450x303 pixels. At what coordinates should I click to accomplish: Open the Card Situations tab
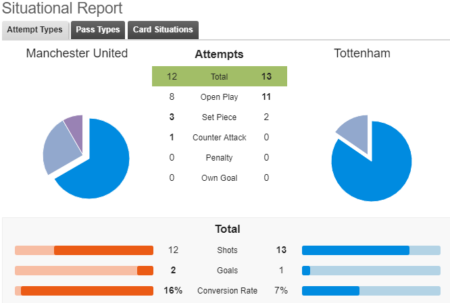coord(163,30)
